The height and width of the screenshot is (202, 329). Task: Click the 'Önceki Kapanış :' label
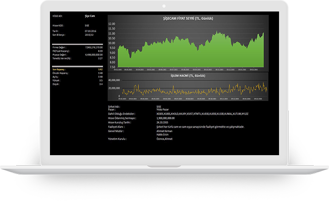tap(60, 73)
